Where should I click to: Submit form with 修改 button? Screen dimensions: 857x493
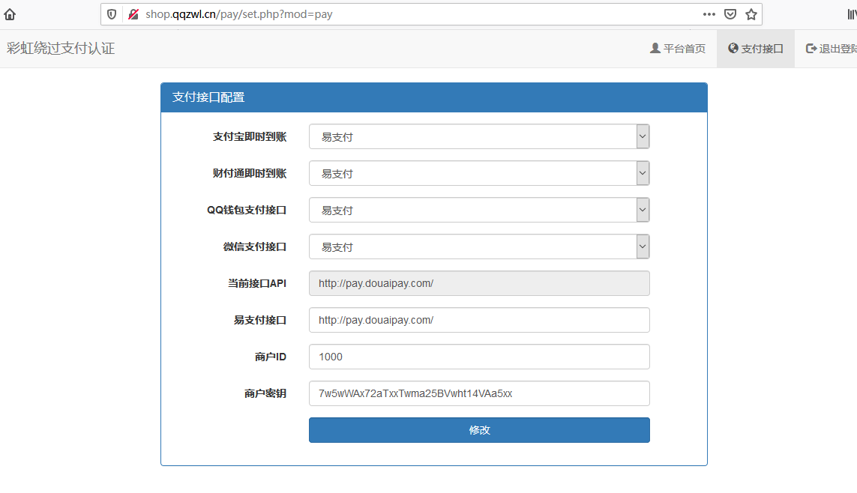point(479,430)
